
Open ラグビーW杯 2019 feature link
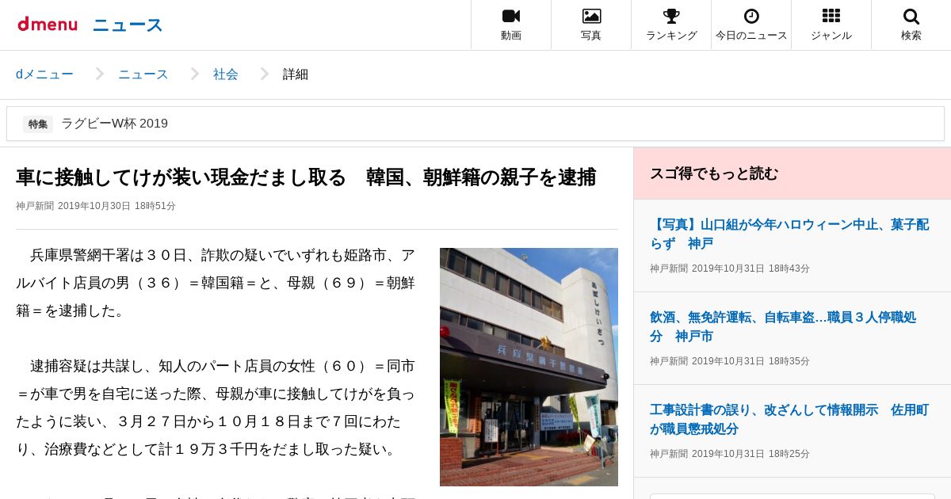pos(114,124)
